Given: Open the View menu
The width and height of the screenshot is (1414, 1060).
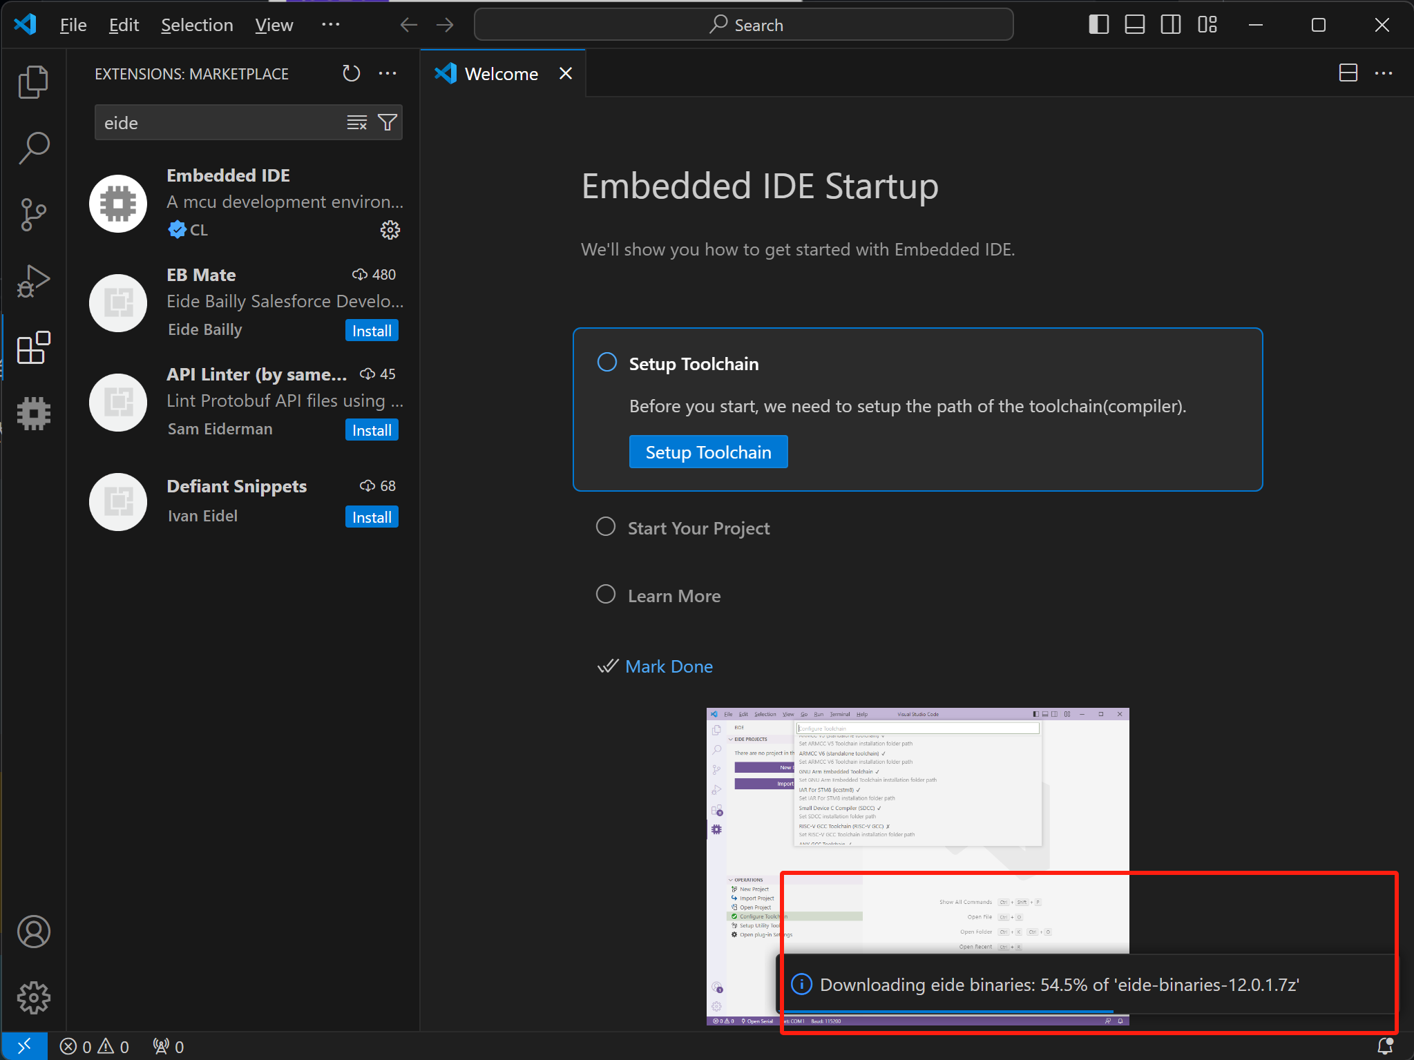Looking at the screenshot, I should [x=274, y=25].
